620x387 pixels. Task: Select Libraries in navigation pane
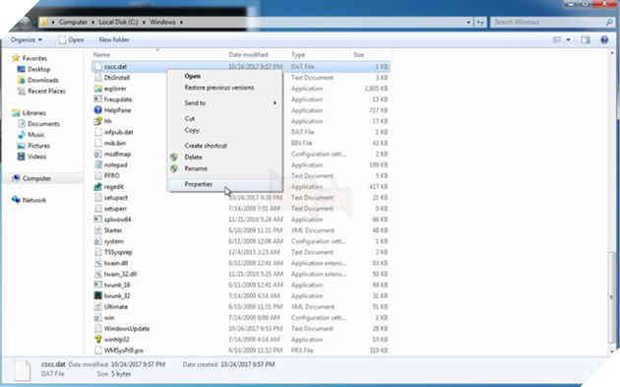pyautogui.click(x=33, y=113)
